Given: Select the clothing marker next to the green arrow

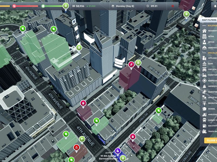Looking at the screenshot, I should point(66,134).
